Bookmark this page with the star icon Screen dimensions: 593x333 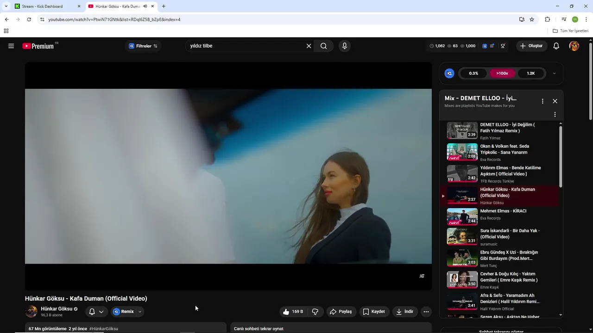pyautogui.click(x=532, y=19)
